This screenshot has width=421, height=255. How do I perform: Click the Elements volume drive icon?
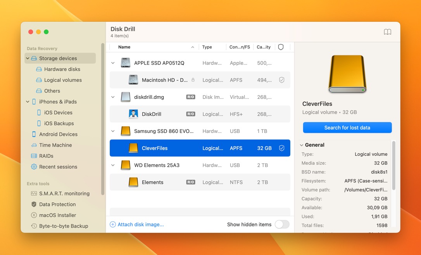pyautogui.click(x=133, y=182)
